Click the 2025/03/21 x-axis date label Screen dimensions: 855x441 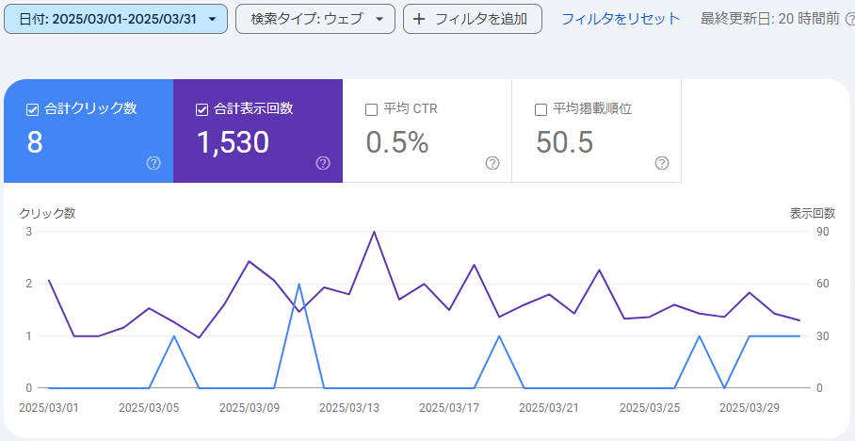549,408
